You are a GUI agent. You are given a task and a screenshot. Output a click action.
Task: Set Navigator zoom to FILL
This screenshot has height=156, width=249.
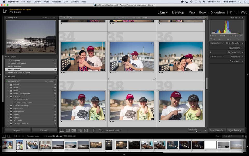click(46, 17)
